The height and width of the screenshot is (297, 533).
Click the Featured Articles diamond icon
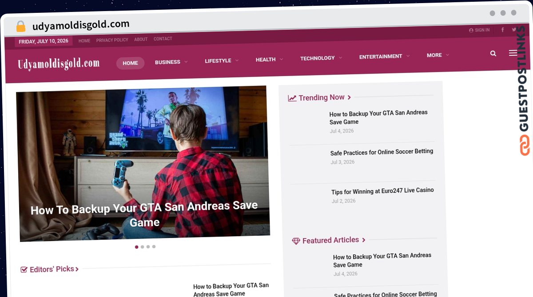tap(296, 241)
